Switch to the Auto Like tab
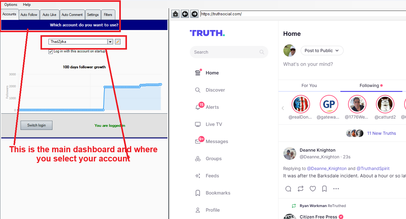Screen dimensions: 406x219 (x=49, y=15)
